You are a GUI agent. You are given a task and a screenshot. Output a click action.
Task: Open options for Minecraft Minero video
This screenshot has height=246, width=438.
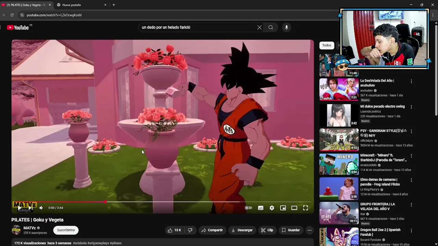click(x=411, y=156)
